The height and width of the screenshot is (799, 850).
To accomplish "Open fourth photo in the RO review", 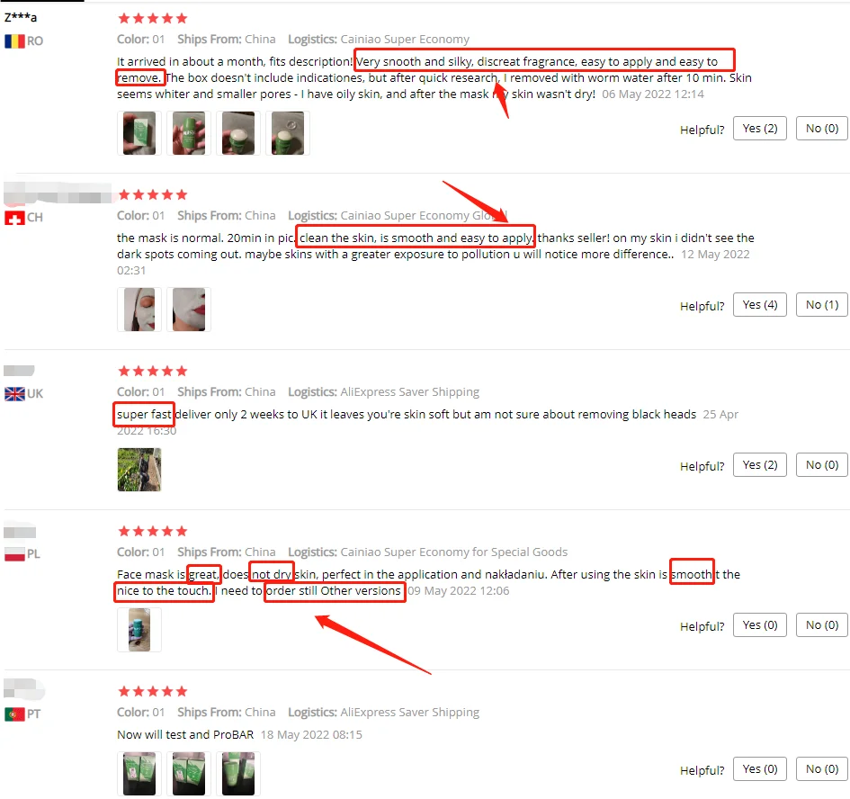I will click(287, 133).
